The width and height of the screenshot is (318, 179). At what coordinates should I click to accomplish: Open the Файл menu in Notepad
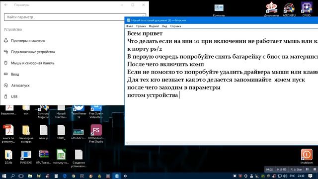click(x=130, y=26)
